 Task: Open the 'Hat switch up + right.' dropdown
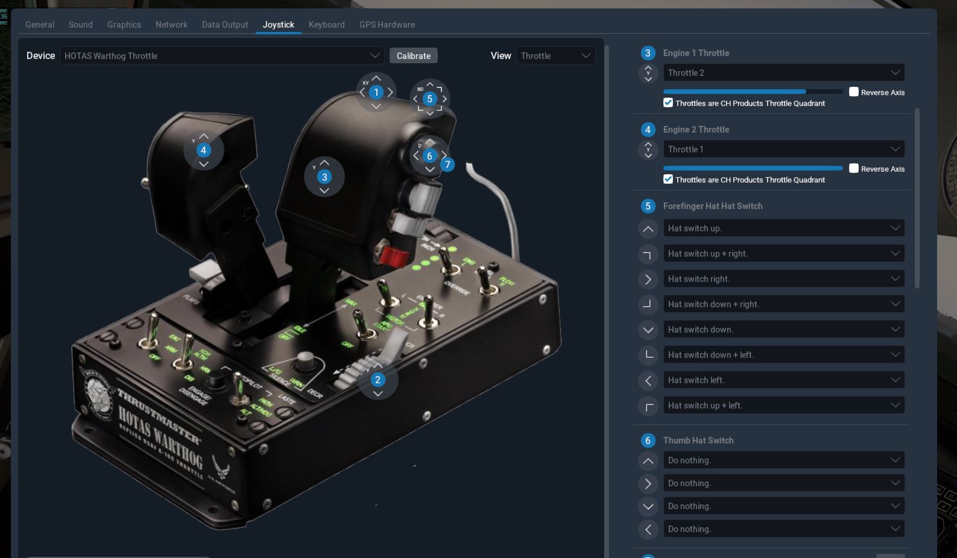783,254
